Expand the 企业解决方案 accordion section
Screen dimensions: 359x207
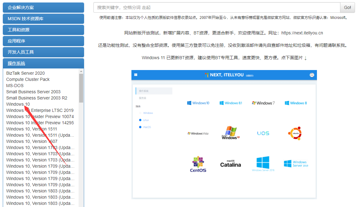pyautogui.click(x=44, y=7)
